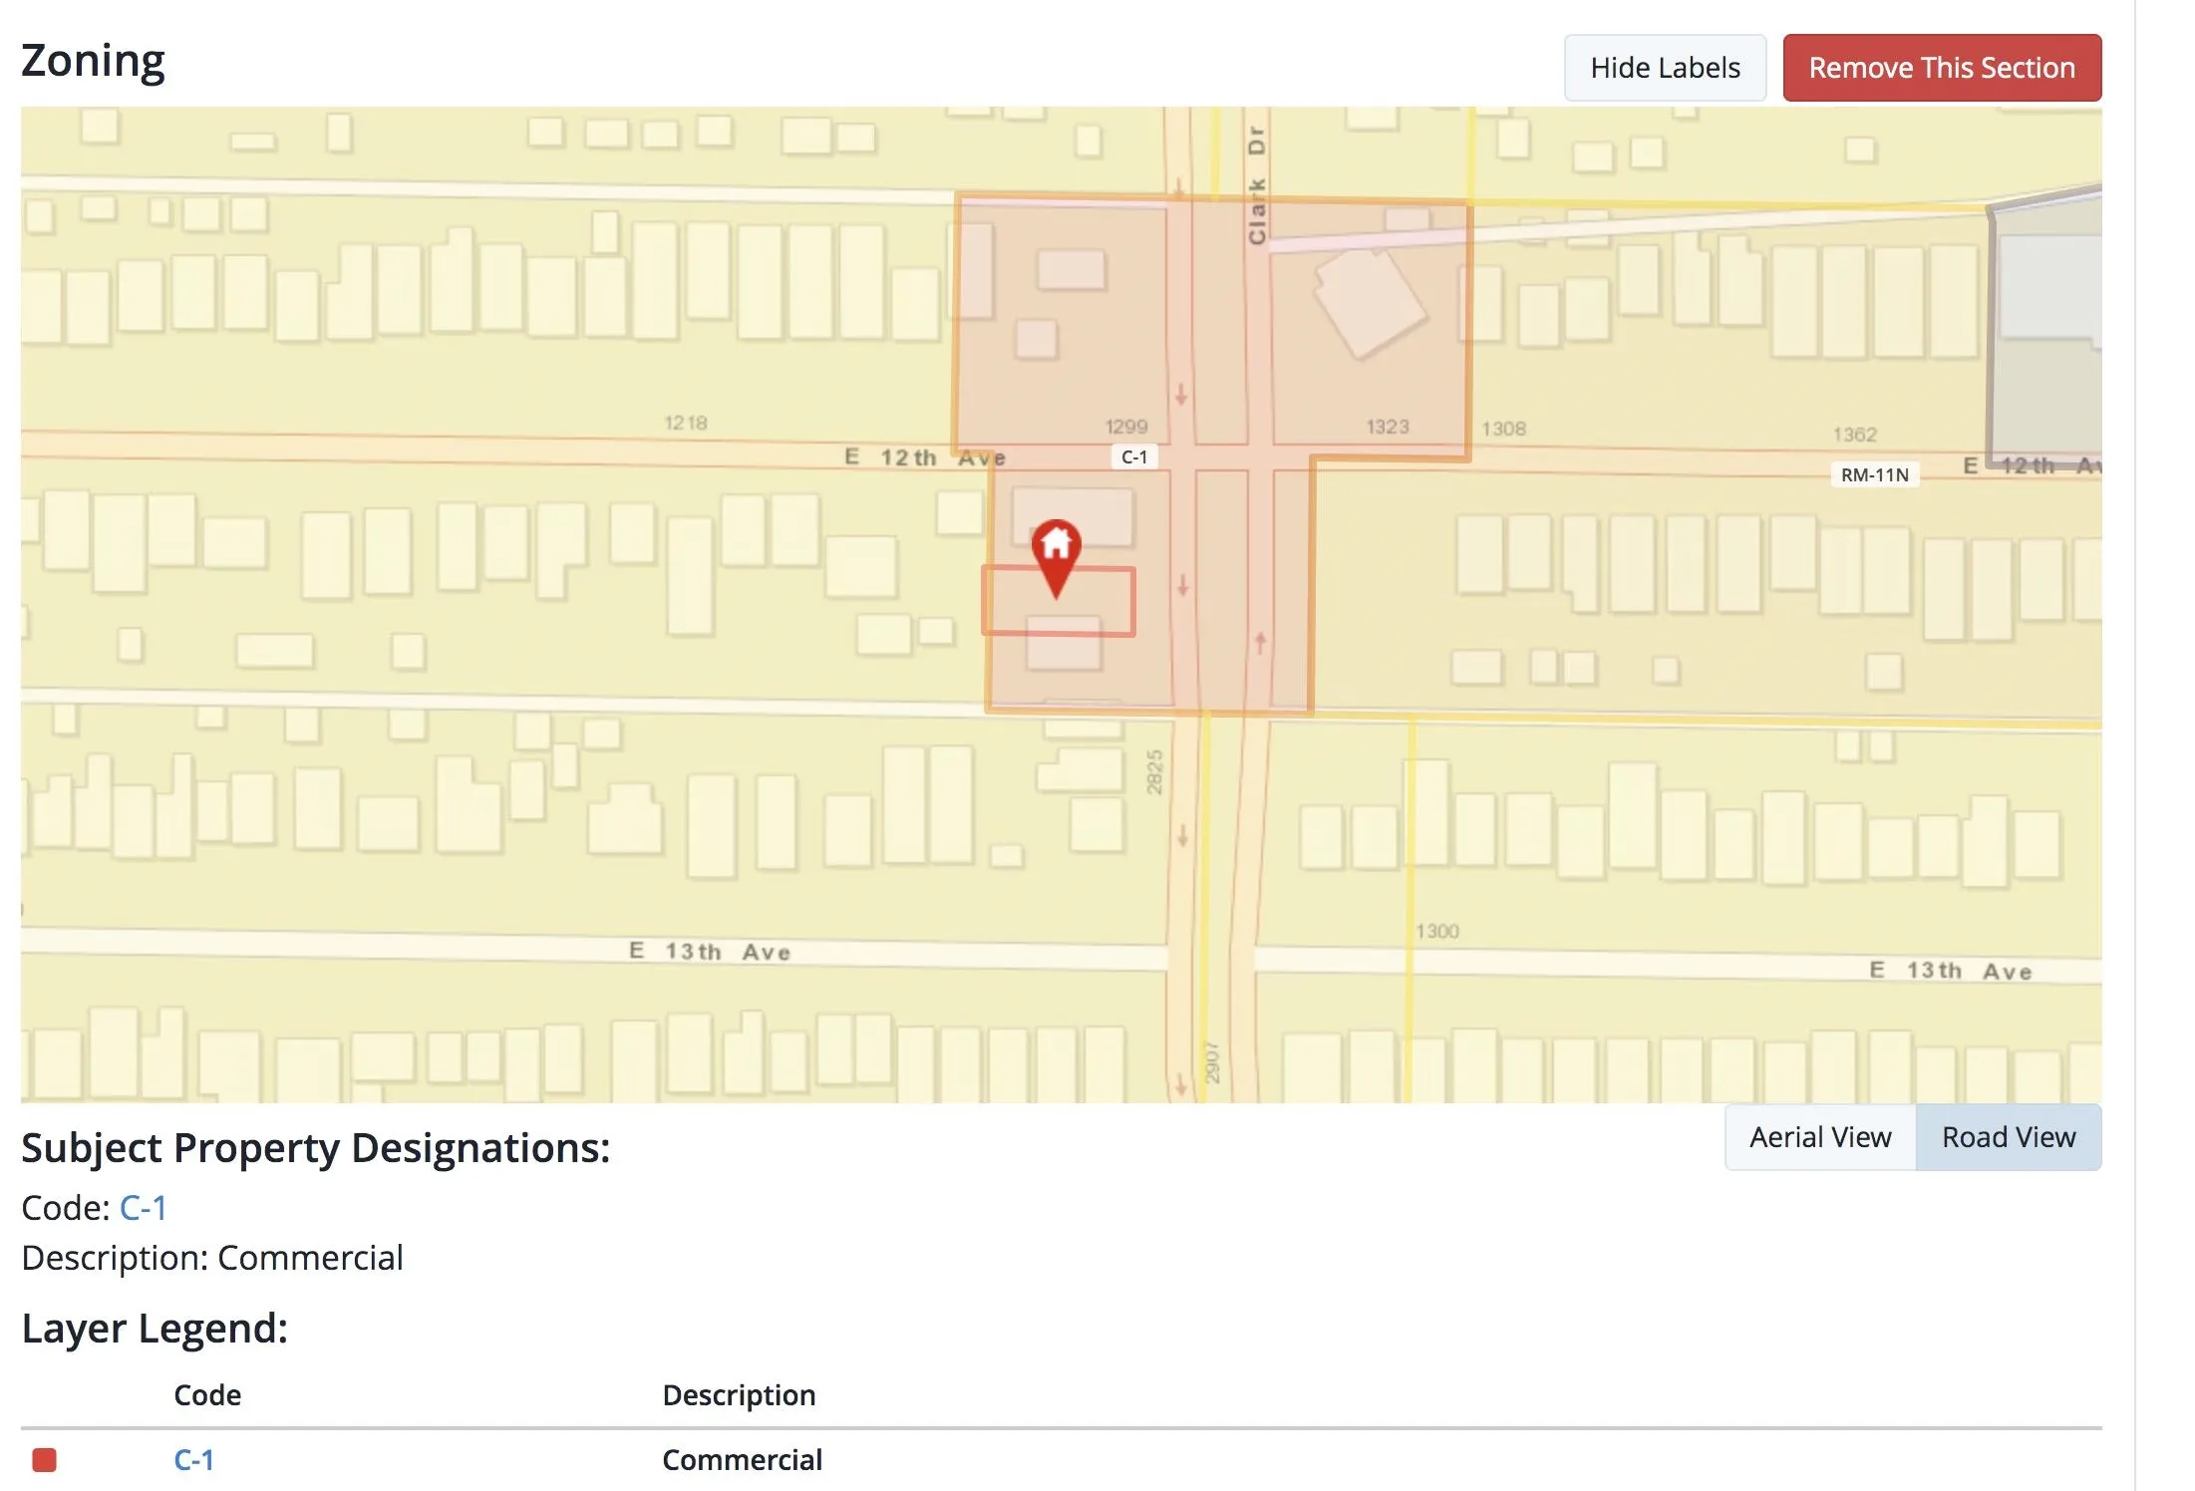The width and height of the screenshot is (2195, 1491).
Task: Click the Zoning section heading
Action: coord(93,61)
